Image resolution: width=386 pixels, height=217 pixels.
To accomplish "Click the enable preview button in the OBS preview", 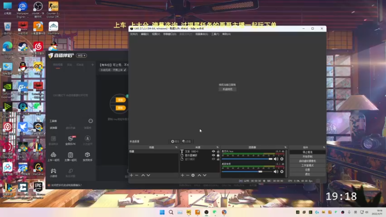I will point(227,89).
